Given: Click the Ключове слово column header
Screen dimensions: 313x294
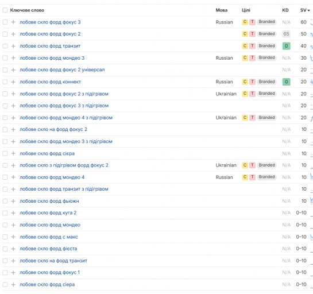Looking at the screenshot, I should (27, 10).
